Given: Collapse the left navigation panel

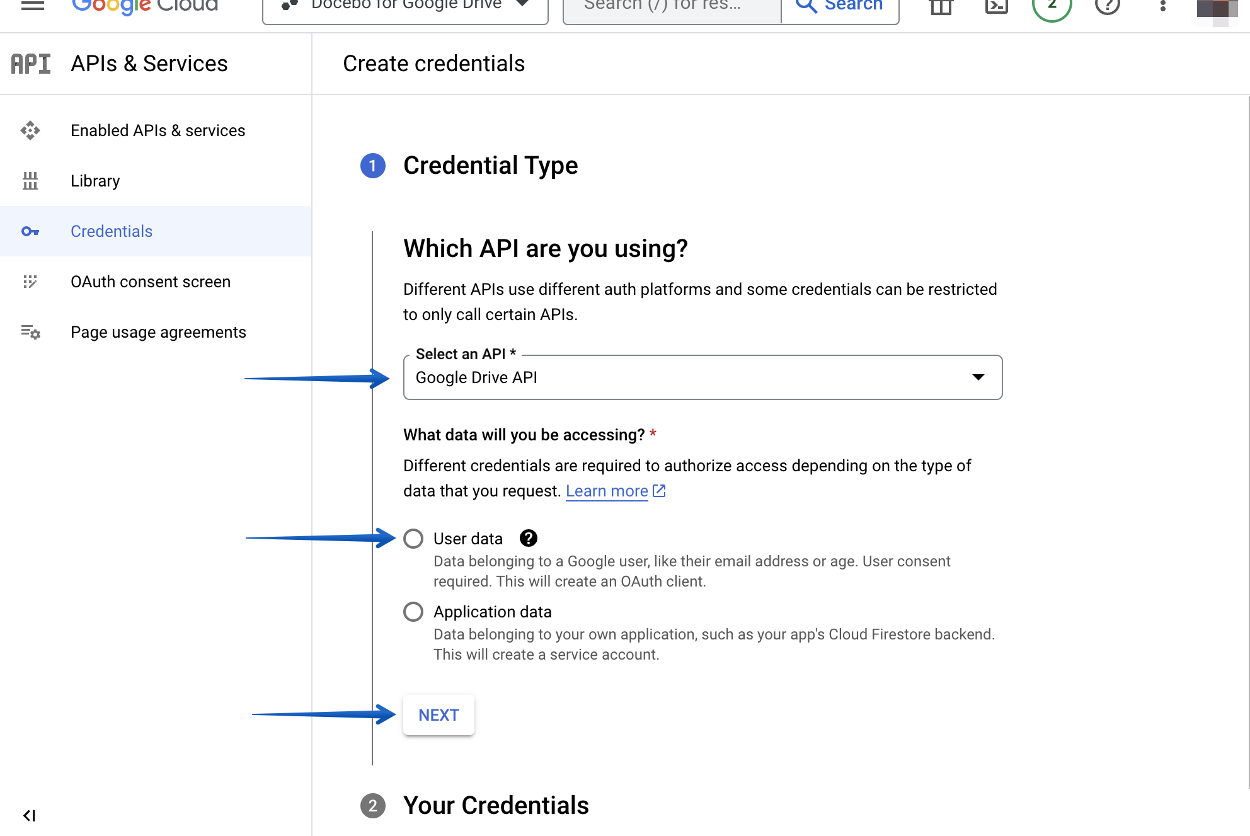Looking at the screenshot, I should pyautogui.click(x=29, y=815).
